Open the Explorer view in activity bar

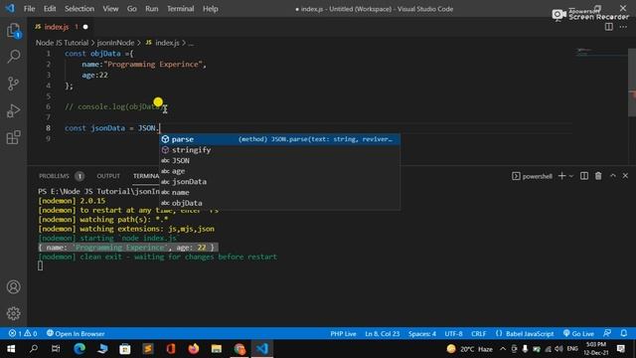[13, 31]
